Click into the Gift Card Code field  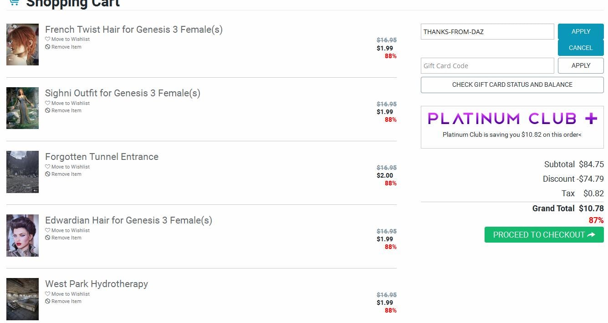487,66
